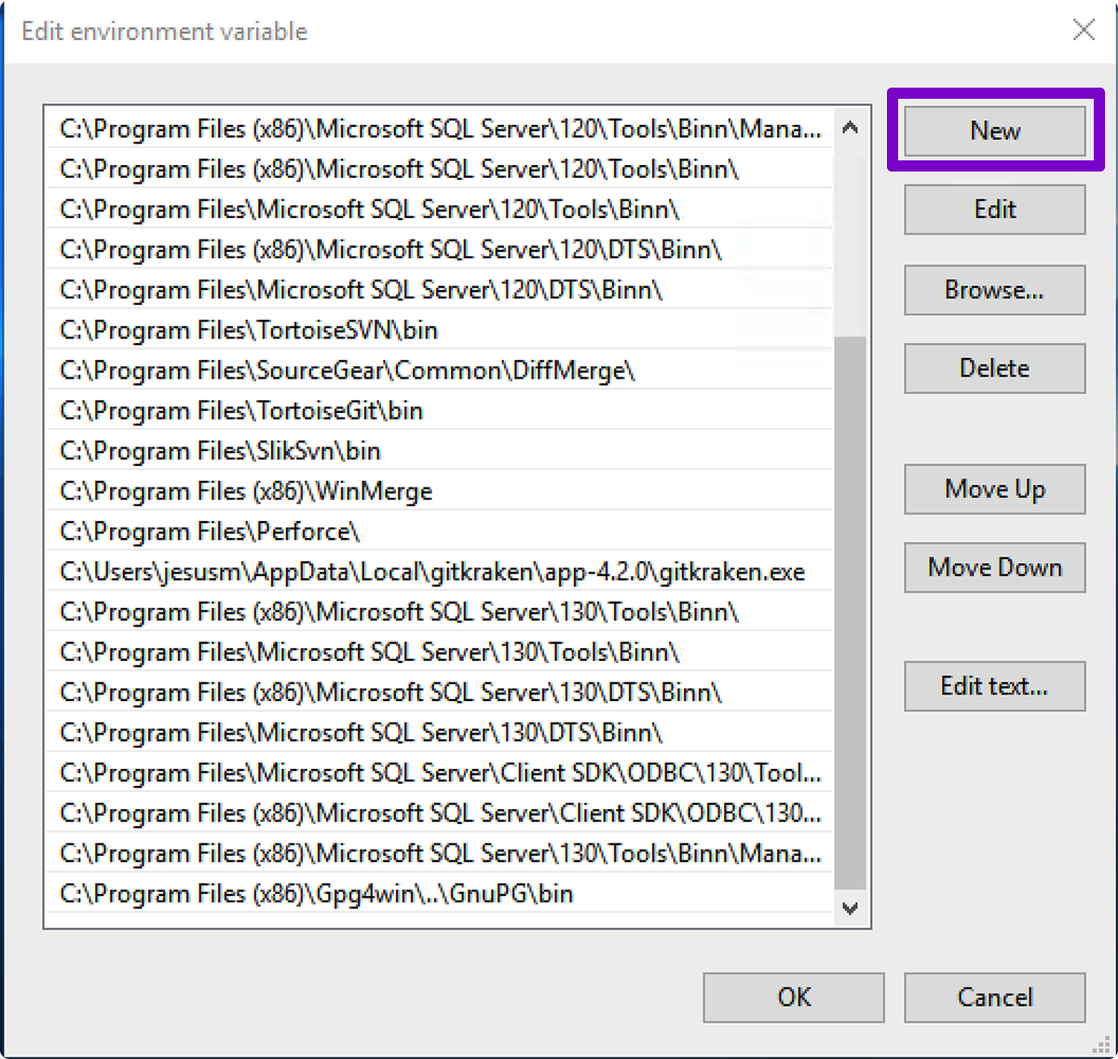Click the scrollbar down arrow

(x=850, y=909)
